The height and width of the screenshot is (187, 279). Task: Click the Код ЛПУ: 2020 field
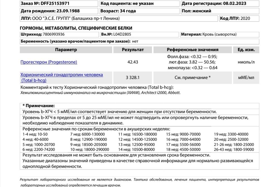239,18
